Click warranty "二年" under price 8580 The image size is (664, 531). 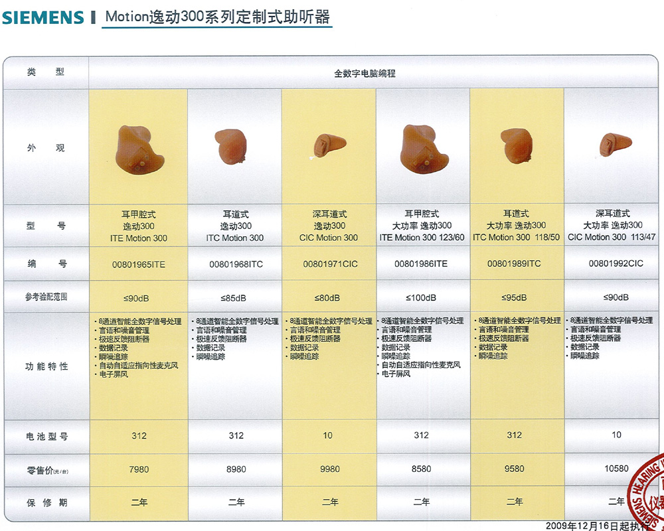[x=422, y=502]
